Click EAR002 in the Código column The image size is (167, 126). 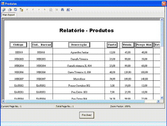[19, 86]
